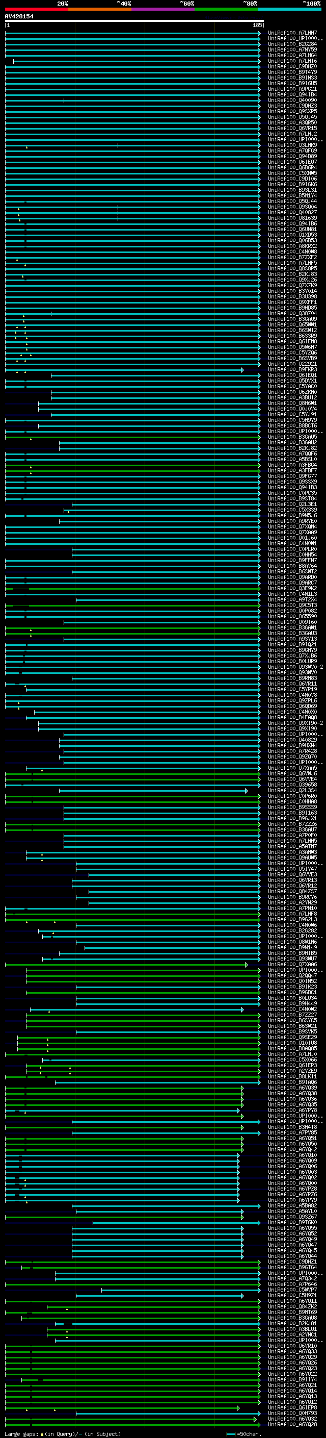Select the UniRef100_B3GAU8 label

[292, 1318]
